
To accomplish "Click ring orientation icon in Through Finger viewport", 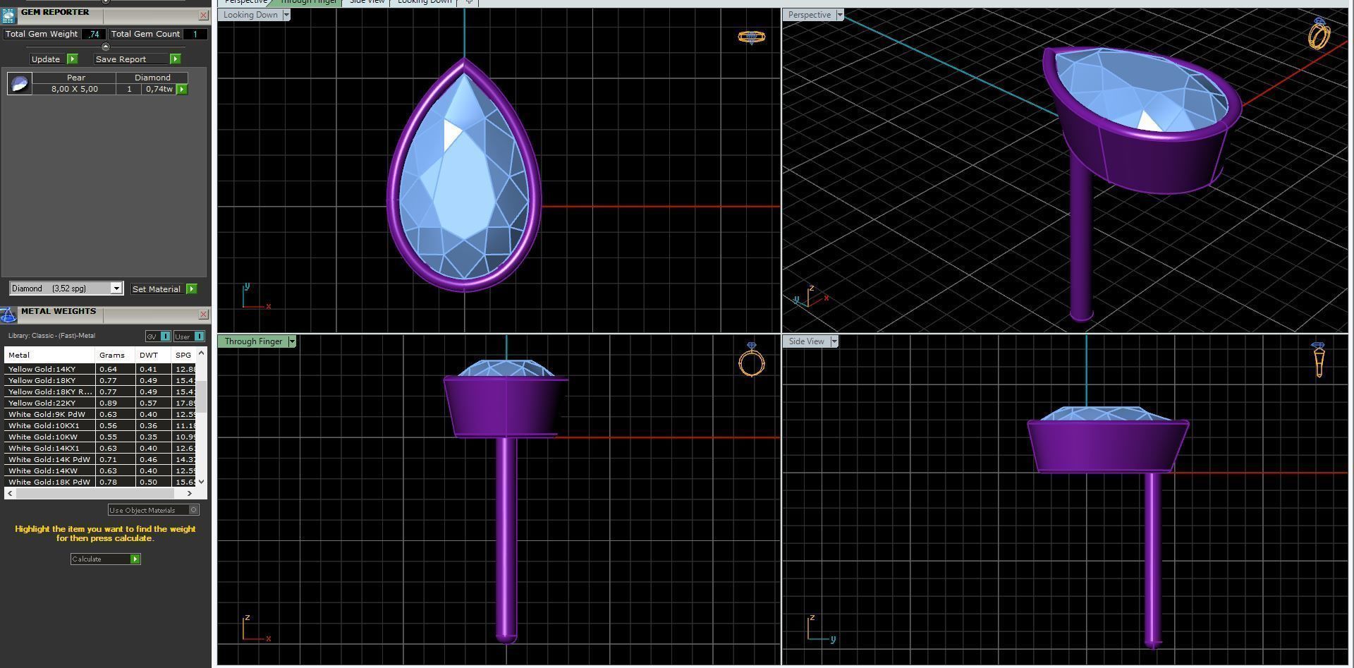I will 752,360.
